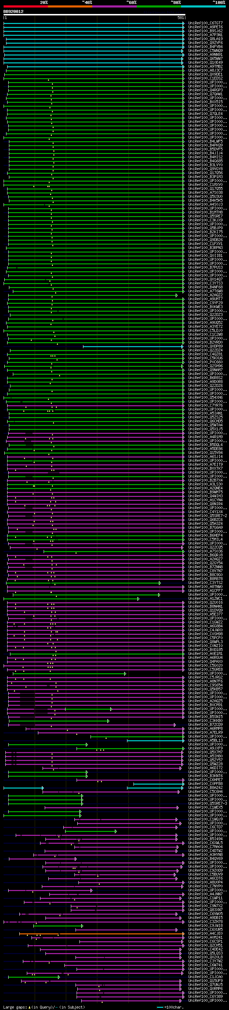
Task: Pick the UniRef100_B6HEF4 row label
Action: (x=205, y=536)
